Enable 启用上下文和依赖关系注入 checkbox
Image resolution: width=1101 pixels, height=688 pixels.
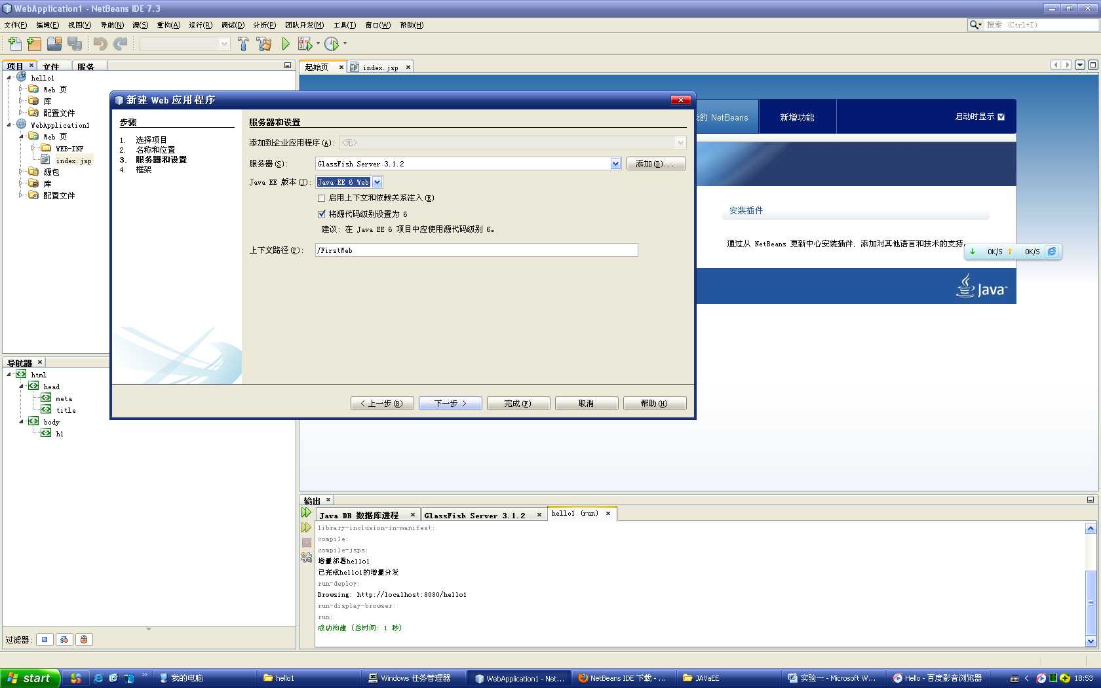point(321,198)
